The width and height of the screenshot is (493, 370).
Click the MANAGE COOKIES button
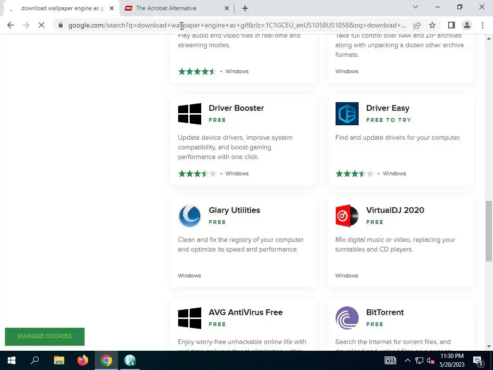click(45, 336)
